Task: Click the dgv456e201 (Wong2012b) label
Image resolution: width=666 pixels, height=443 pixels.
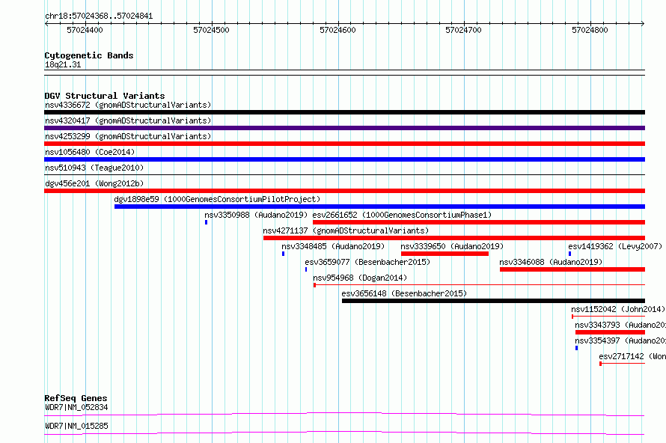Action: (x=94, y=183)
